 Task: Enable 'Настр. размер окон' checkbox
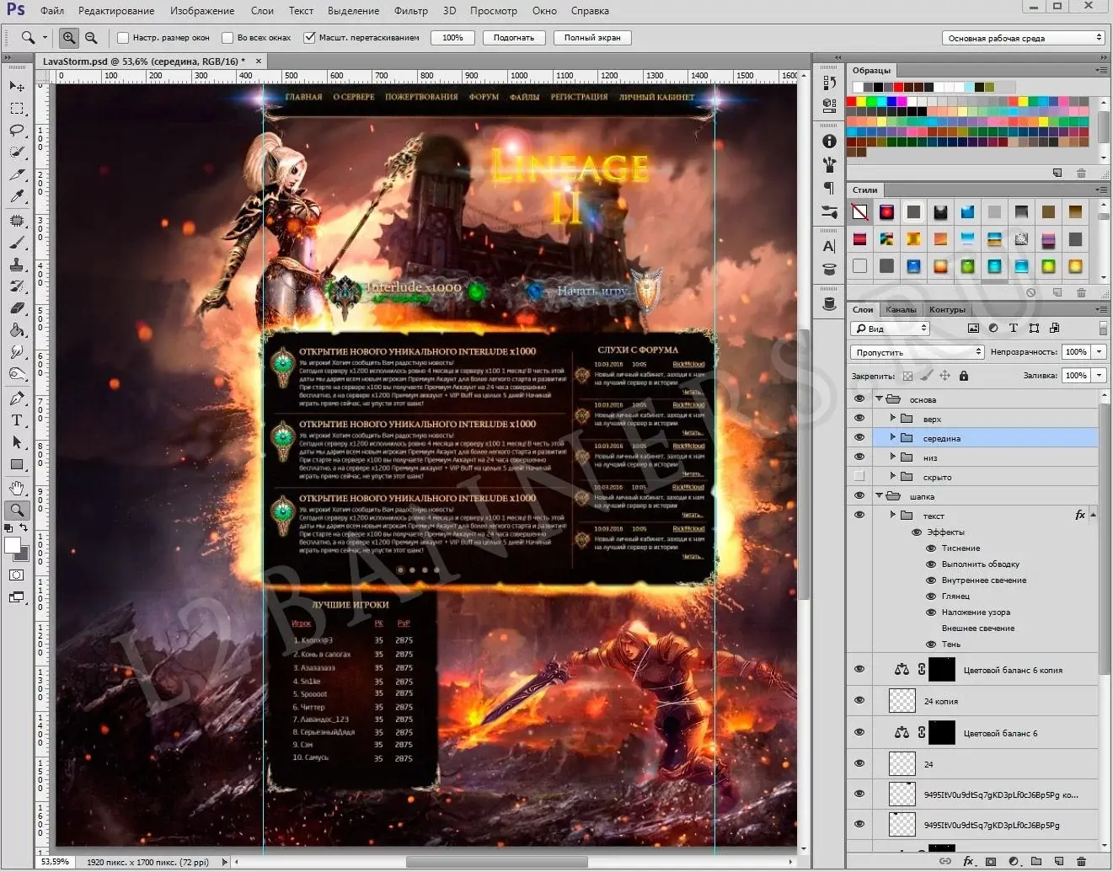pos(123,38)
